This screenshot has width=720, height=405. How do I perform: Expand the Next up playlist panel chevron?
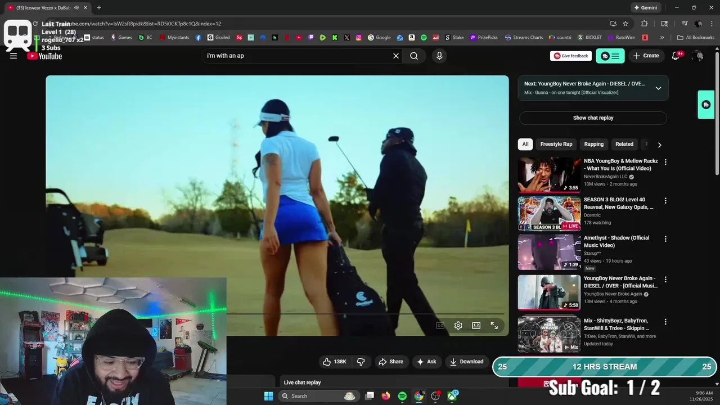click(x=658, y=88)
